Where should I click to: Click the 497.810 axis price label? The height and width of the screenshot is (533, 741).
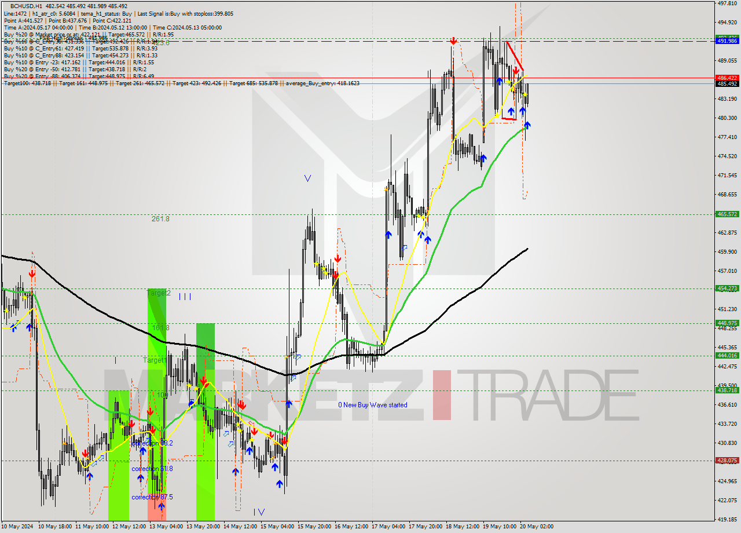tap(727, 3)
